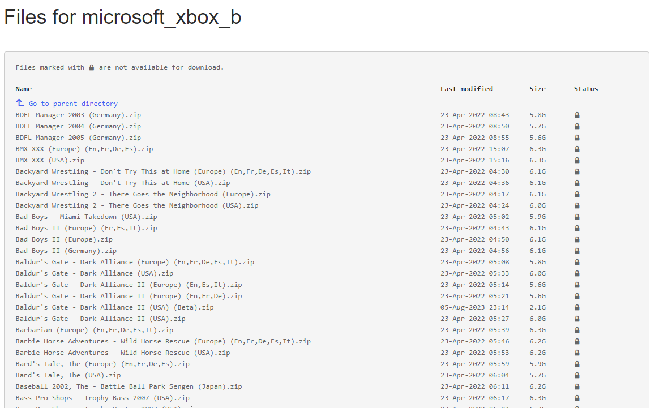This screenshot has height=408, width=651.
Task: Click lock icon for Dark Alliance II (En,Fr,De)
Action: pos(577,296)
